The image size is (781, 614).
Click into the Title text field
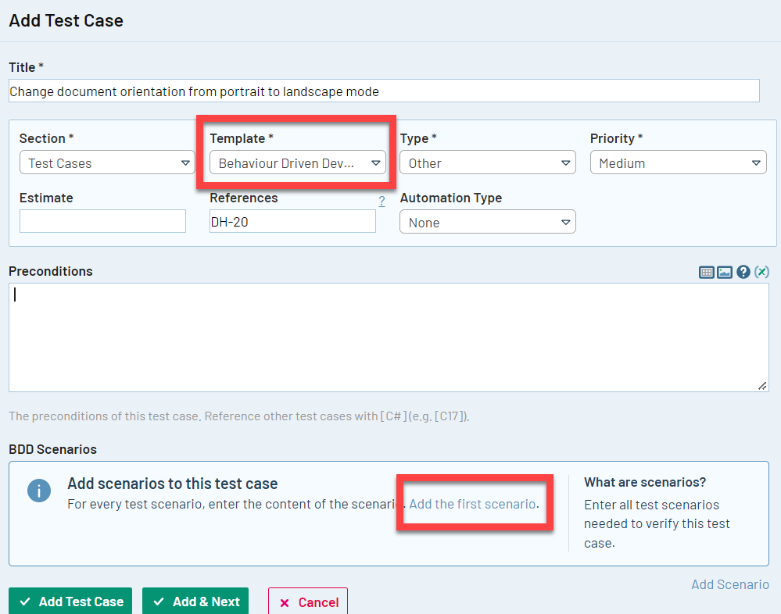pos(384,91)
